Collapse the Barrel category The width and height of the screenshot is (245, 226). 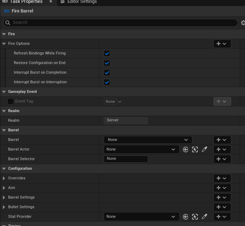coord(4,130)
